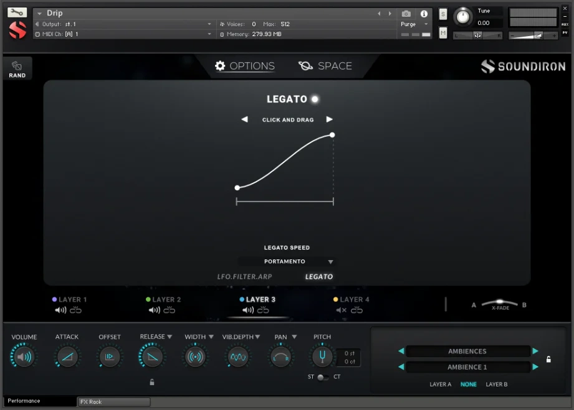Click the camera snapshot icon in header
Screen dimensions: 574x410
(406, 14)
